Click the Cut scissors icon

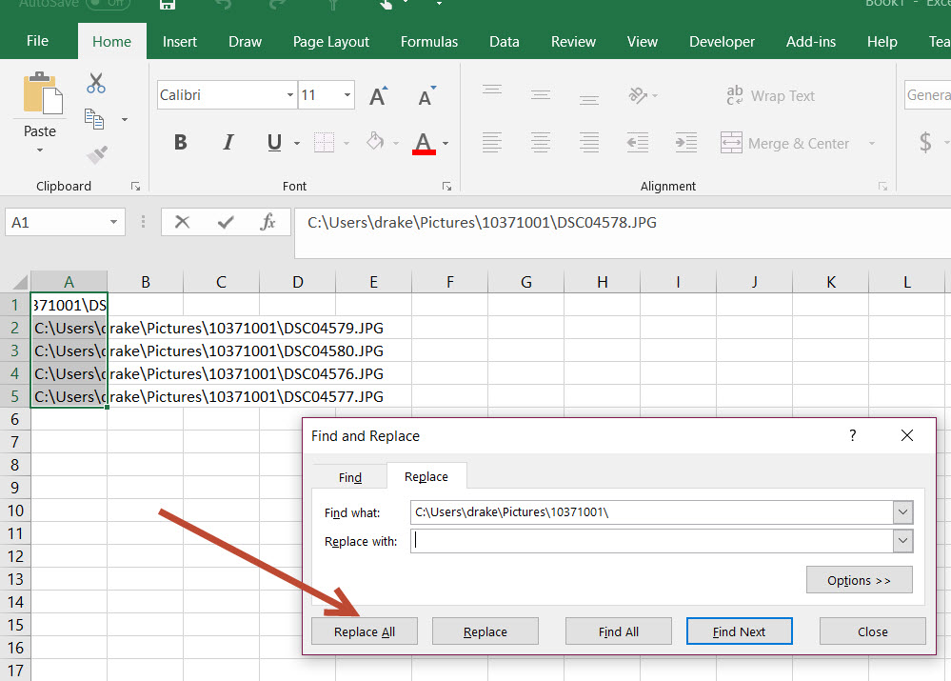coord(96,84)
